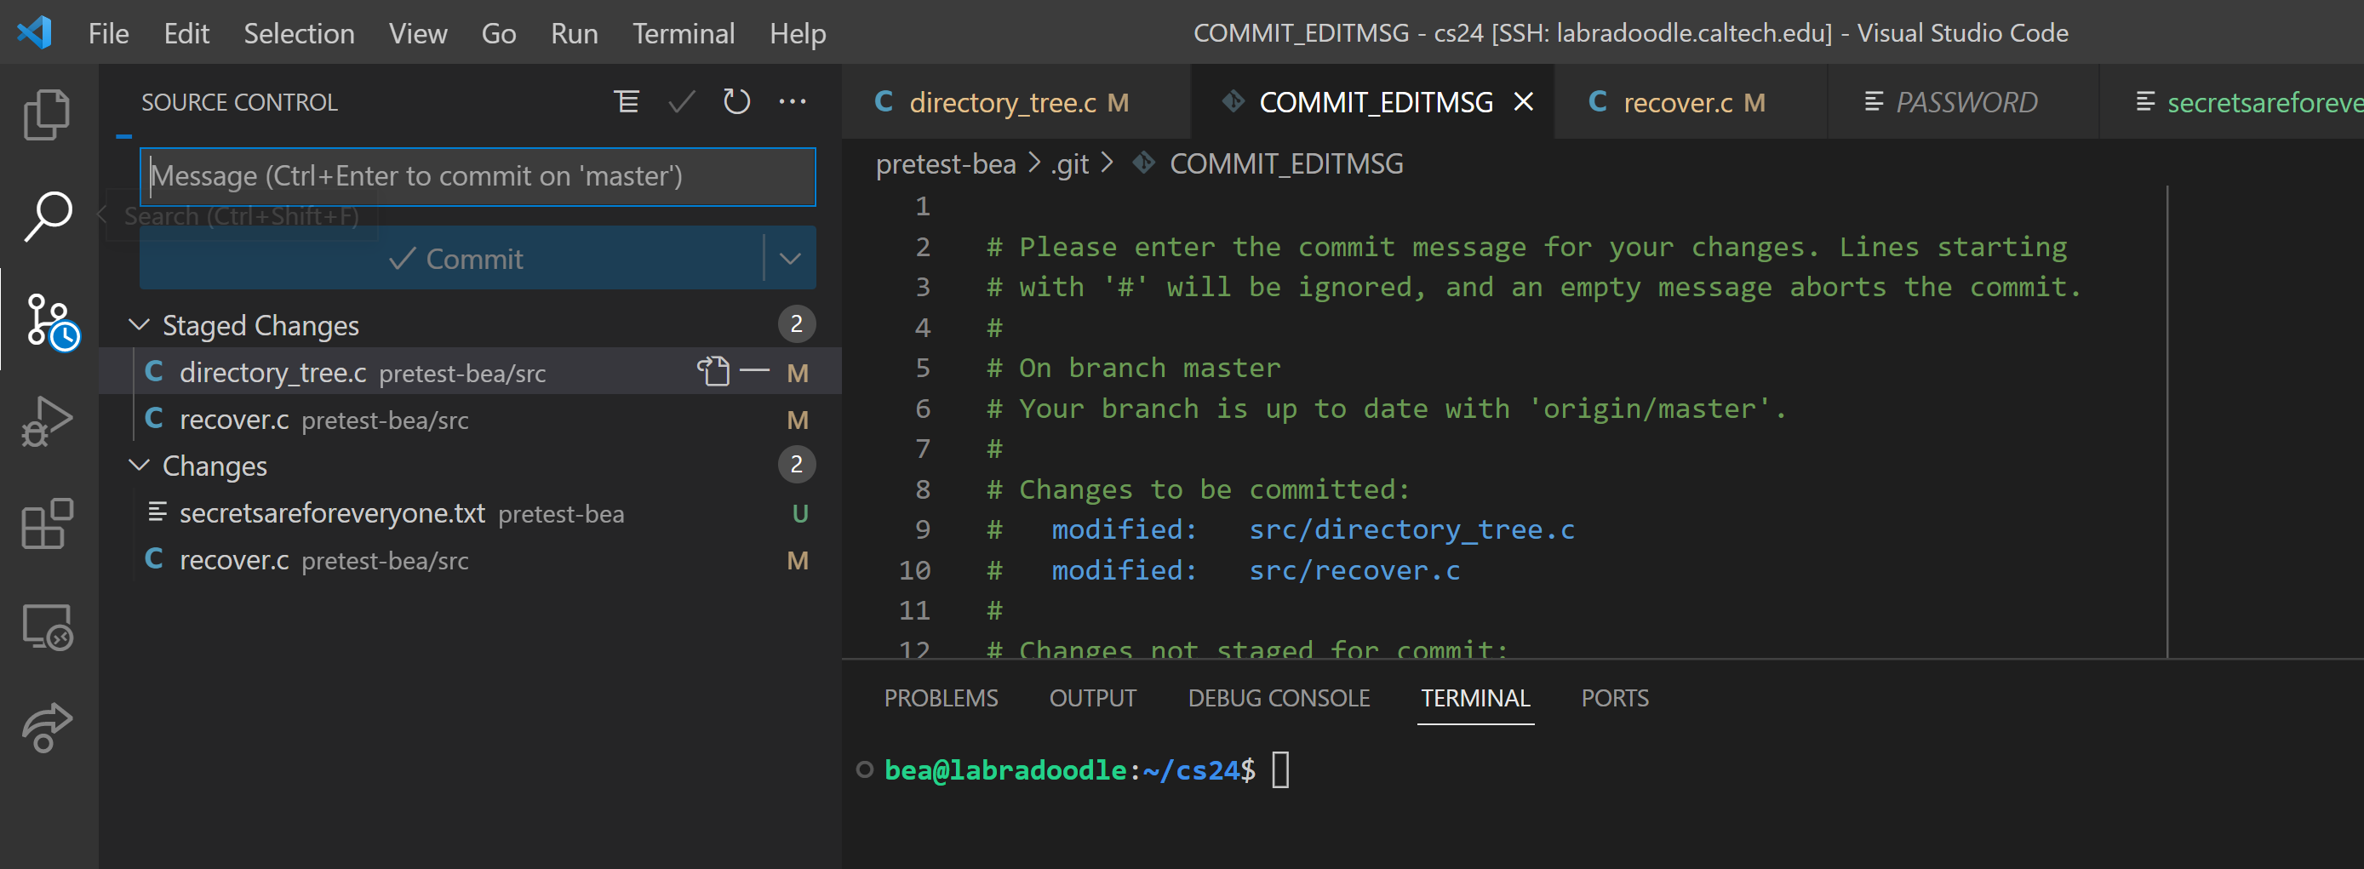This screenshot has width=2364, height=869.
Task: Collapse the Changes section
Action: [140, 466]
